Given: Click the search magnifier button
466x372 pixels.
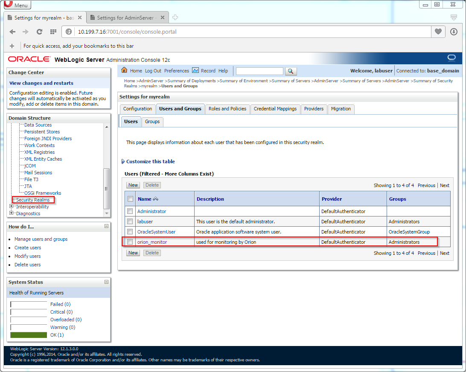Looking at the screenshot, I should 291,71.
